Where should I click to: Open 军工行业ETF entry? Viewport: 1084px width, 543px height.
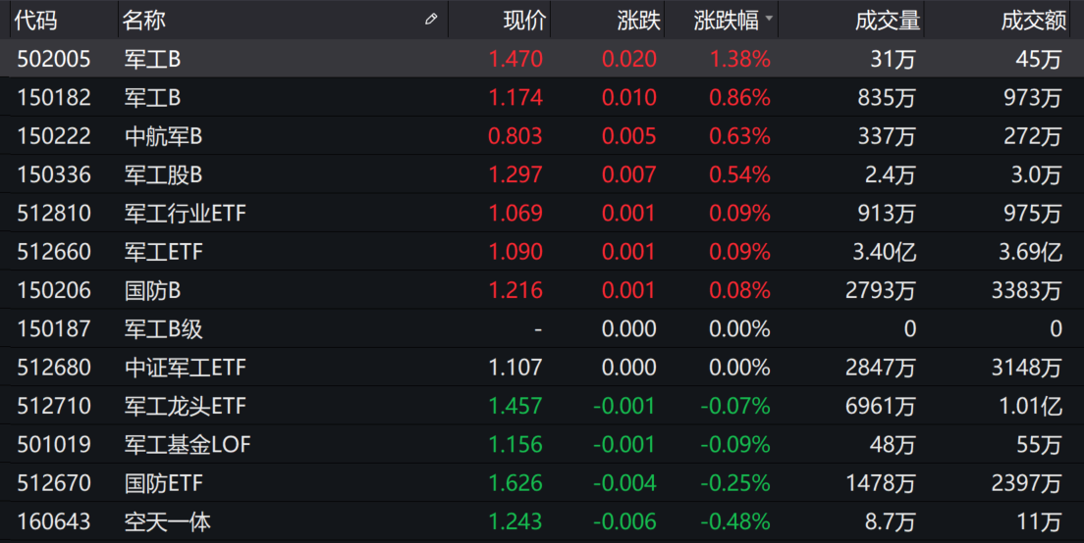tap(185, 213)
